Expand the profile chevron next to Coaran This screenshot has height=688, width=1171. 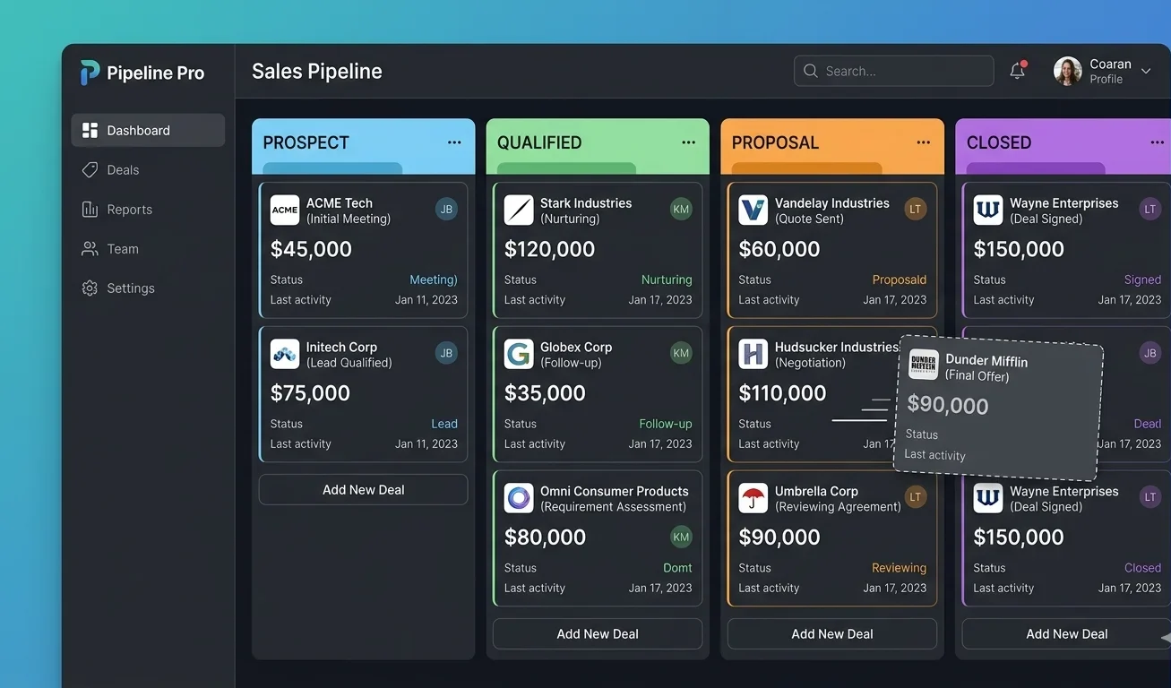(x=1146, y=69)
